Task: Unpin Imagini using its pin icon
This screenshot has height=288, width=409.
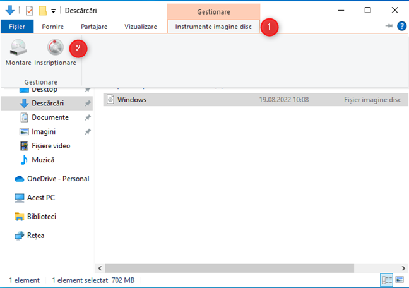Action: [x=88, y=131]
